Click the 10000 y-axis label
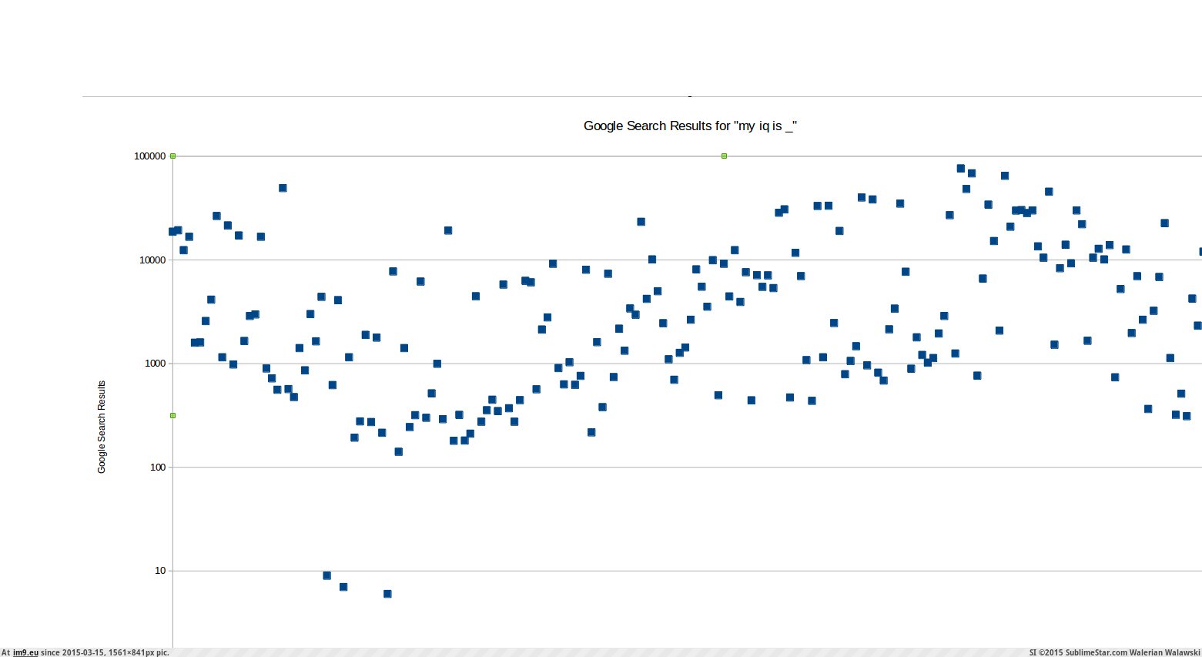The image size is (1202, 657). click(152, 260)
